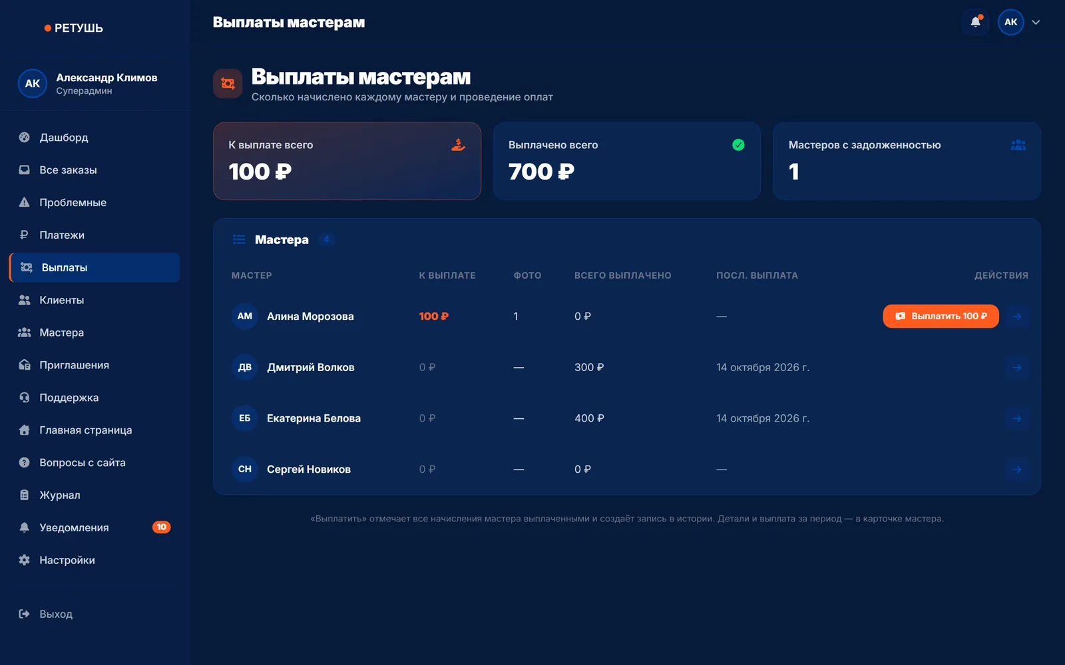Click the hand-coin icon on К выплате card

tap(459, 145)
